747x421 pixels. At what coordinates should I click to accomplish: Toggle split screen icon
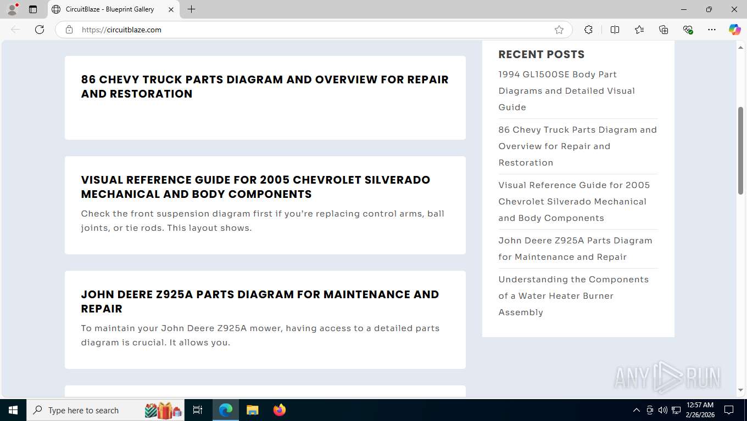tap(615, 30)
